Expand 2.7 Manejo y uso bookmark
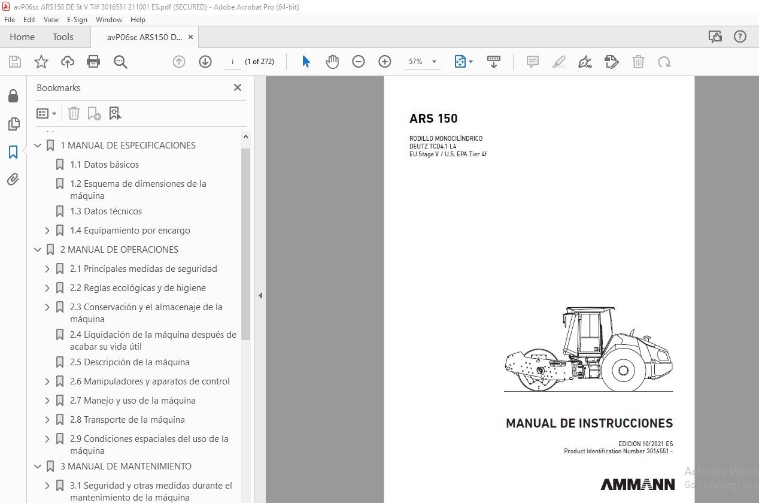Screen dimensions: 759x503 (47, 401)
